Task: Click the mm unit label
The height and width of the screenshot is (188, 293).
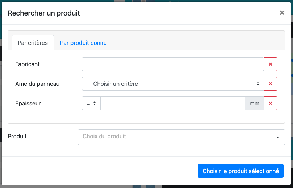Action: [255, 103]
